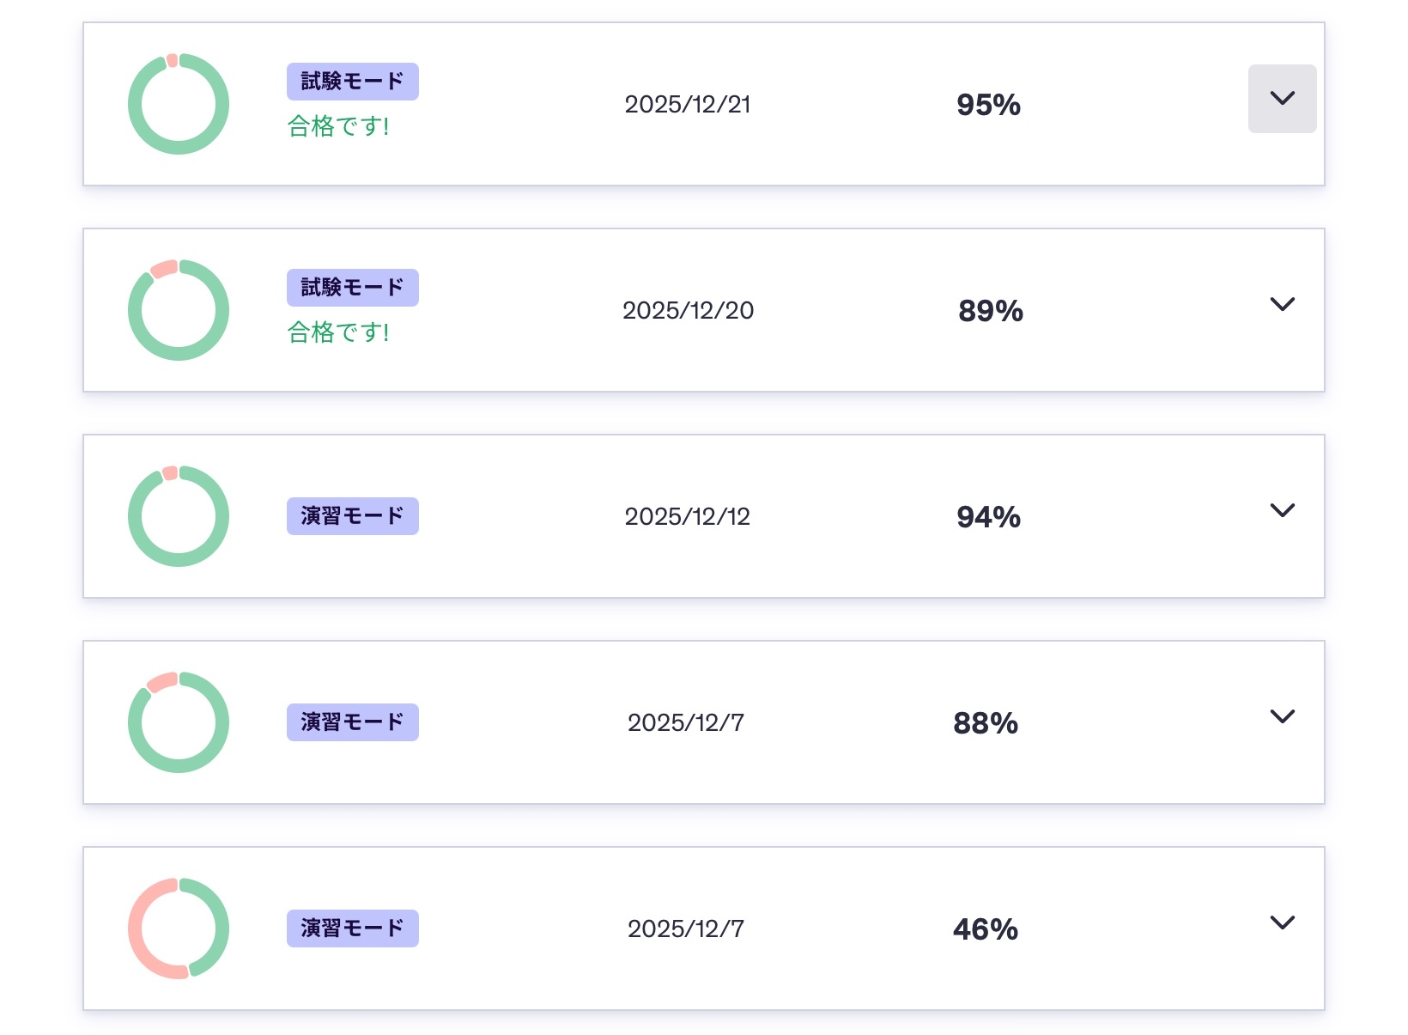The height and width of the screenshot is (1035, 1408).
Task: Expand the 94% score result row
Action: click(x=1282, y=510)
